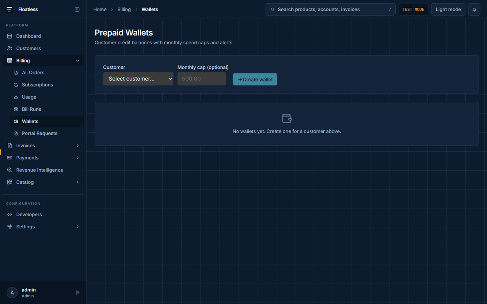Click the Dashboard icon in the sidebar
This screenshot has height=304, width=487.
click(10, 36)
